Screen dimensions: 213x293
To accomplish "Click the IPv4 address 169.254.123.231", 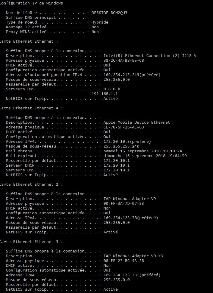I will tap(132, 275).
